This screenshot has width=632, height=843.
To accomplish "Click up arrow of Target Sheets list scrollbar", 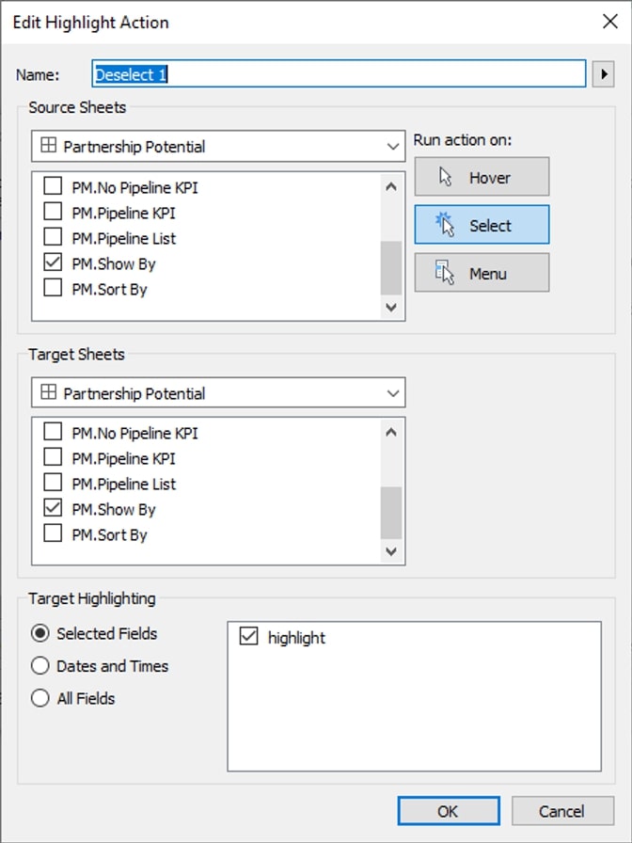I will tap(391, 432).
